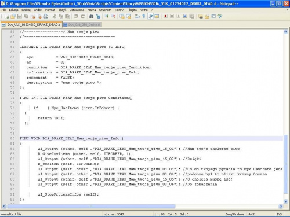The height and width of the screenshot is (217, 290).
Task: Open Replace dialog from toolbar icon
Action: (98, 16)
